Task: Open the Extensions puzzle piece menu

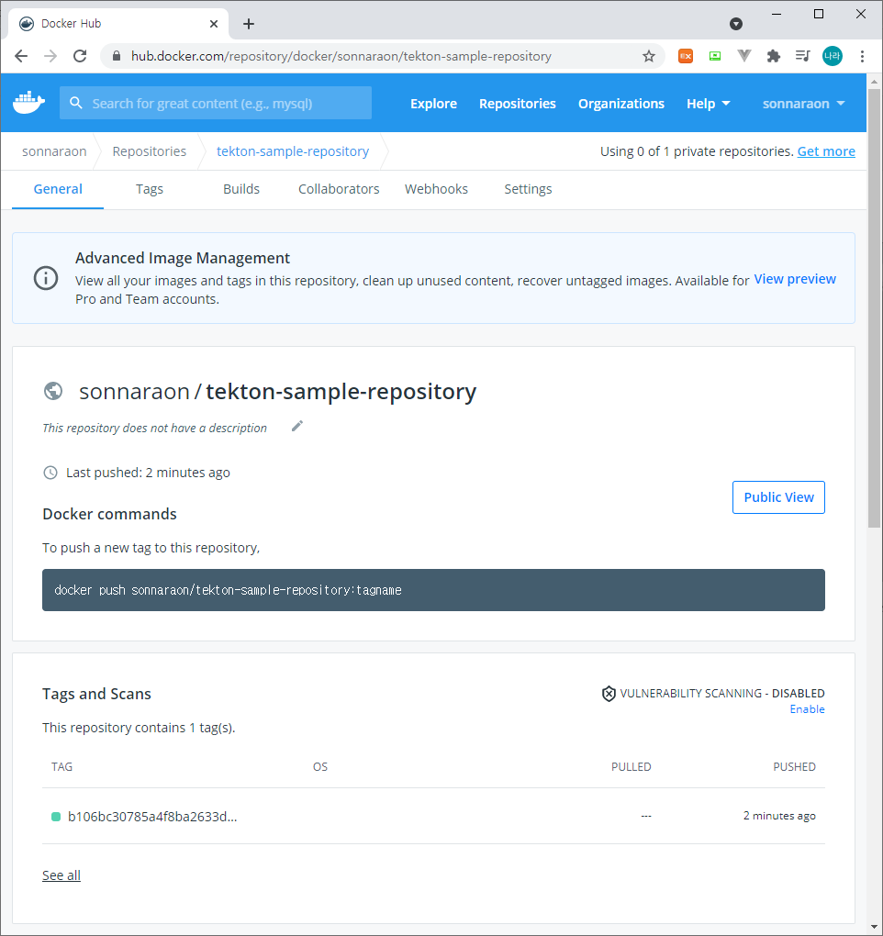Action: (773, 56)
